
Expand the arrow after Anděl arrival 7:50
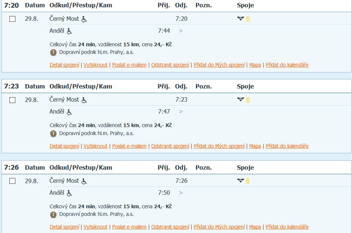click(x=181, y=193)
